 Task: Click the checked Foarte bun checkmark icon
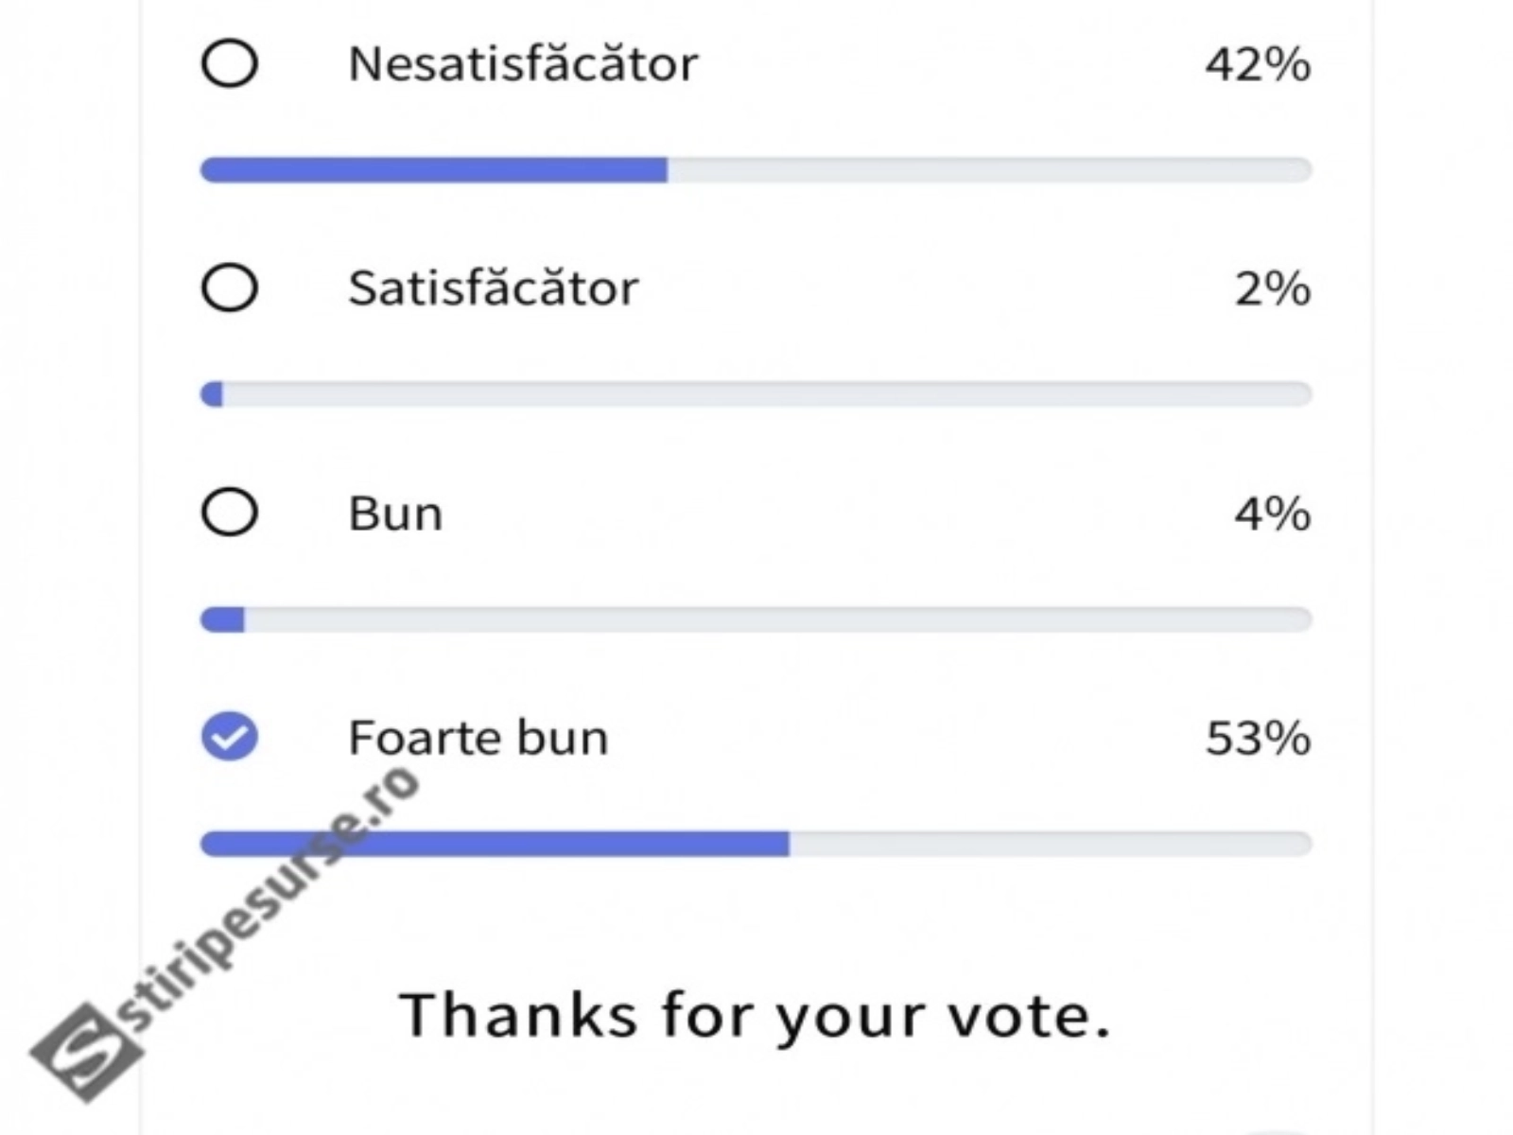pos(230,736)
